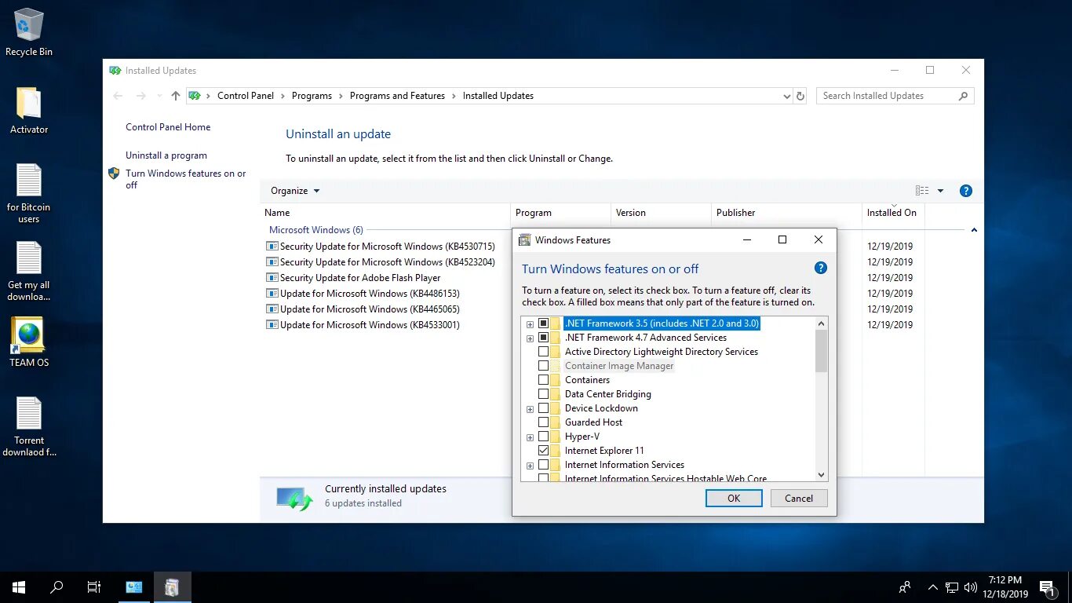
Task: Show hidden system tray icons
Action: tap(933, 587)
